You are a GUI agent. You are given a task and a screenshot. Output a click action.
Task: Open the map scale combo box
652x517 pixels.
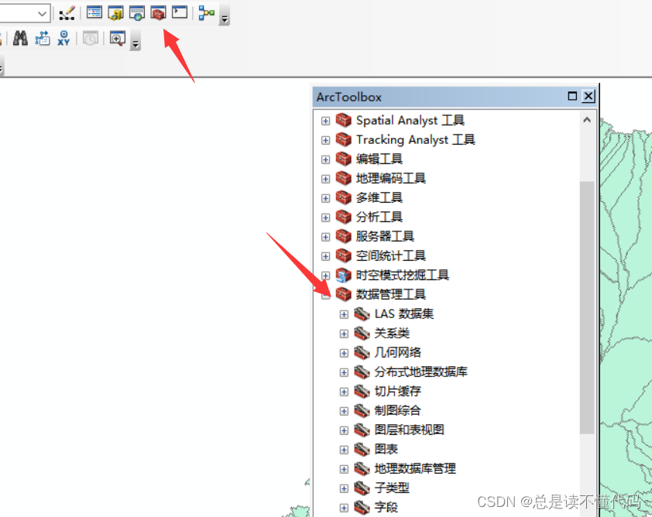pyautogui.click(x=25, y=13)
